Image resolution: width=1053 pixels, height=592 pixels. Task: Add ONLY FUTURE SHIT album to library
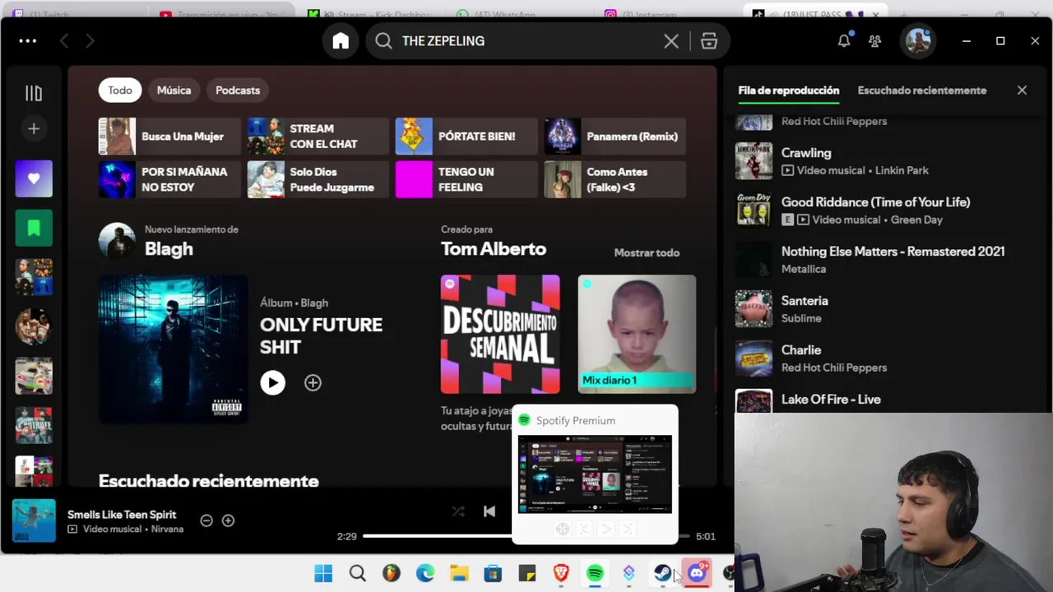coord(313,382)
